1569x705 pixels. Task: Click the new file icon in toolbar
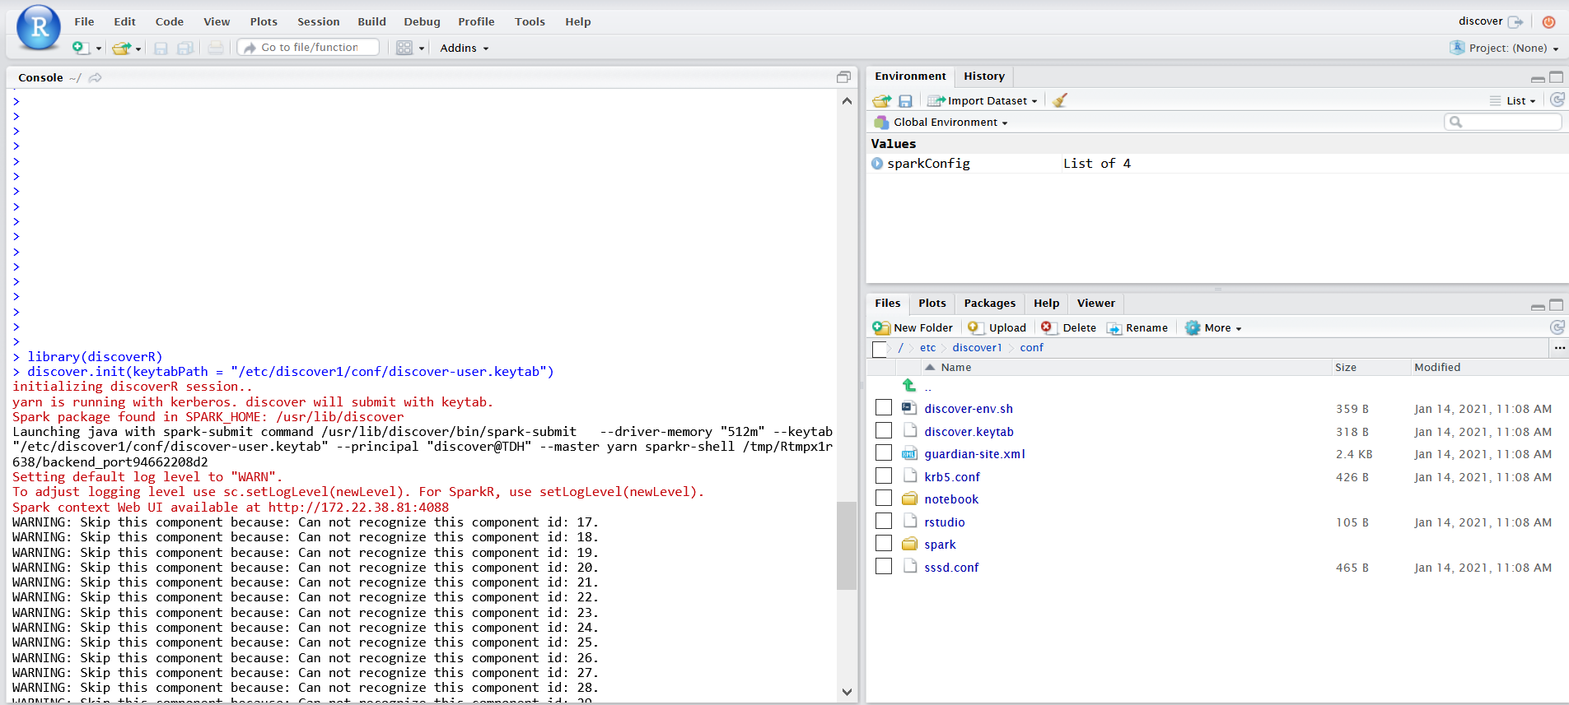point(80,48)
